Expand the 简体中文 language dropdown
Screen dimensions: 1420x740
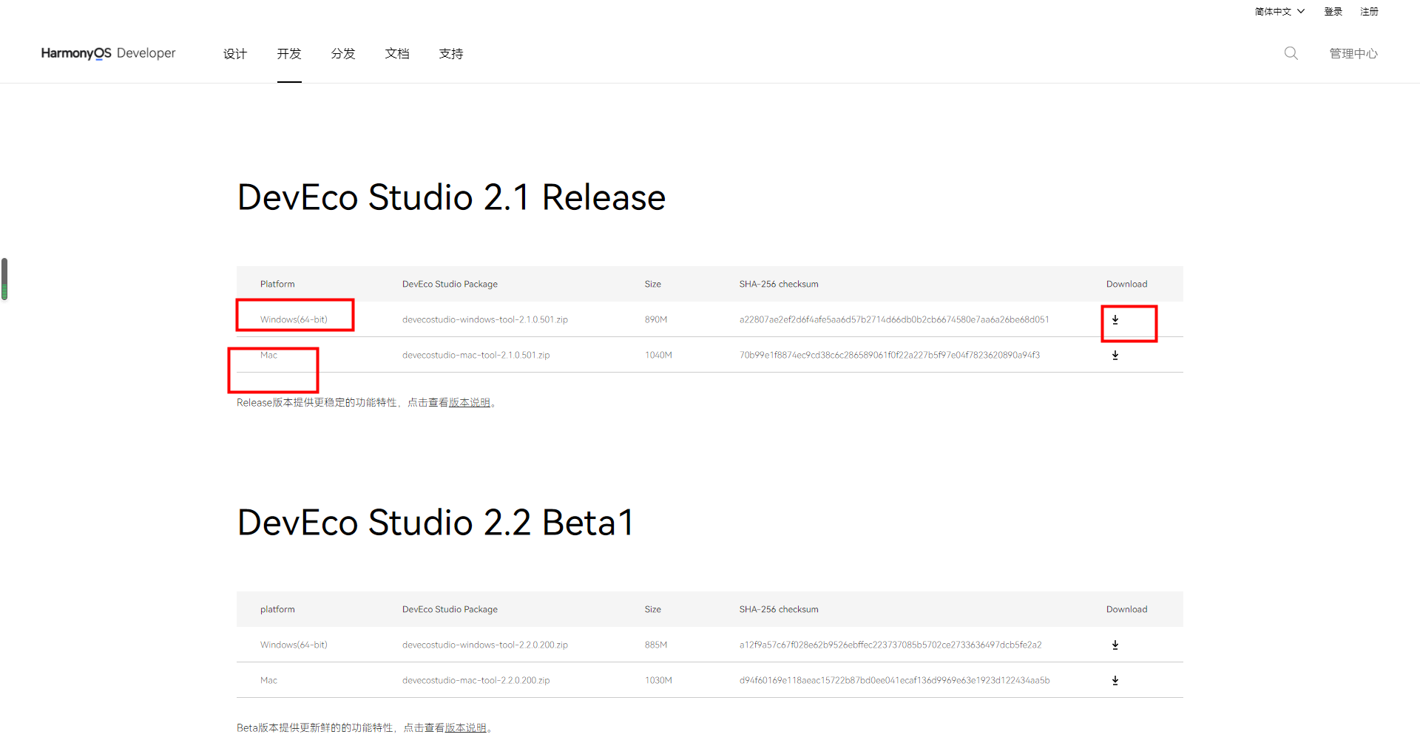click(1279, 12)
